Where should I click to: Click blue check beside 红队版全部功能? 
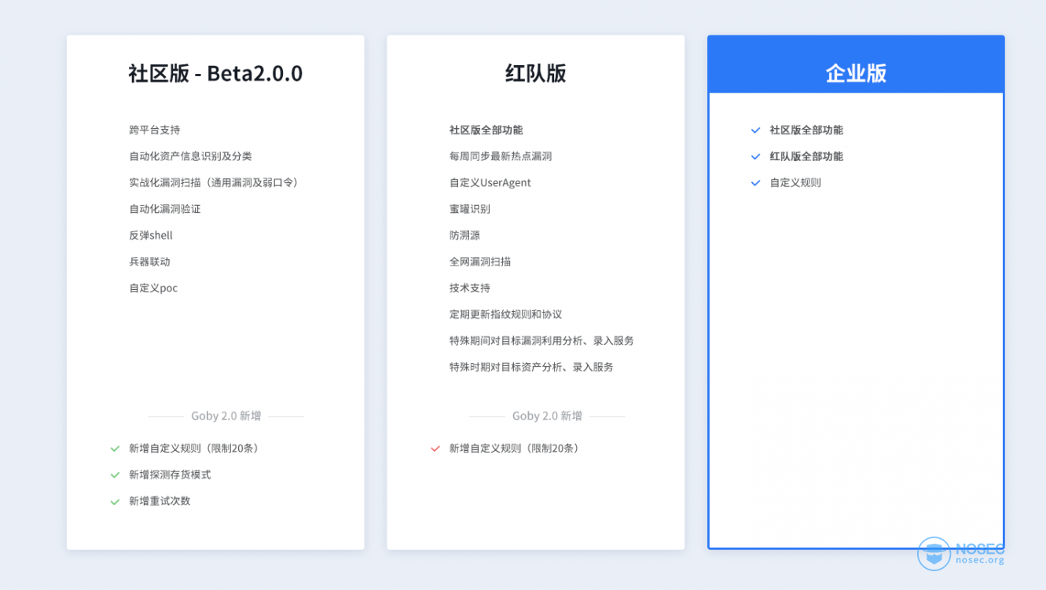coord(755,156)
